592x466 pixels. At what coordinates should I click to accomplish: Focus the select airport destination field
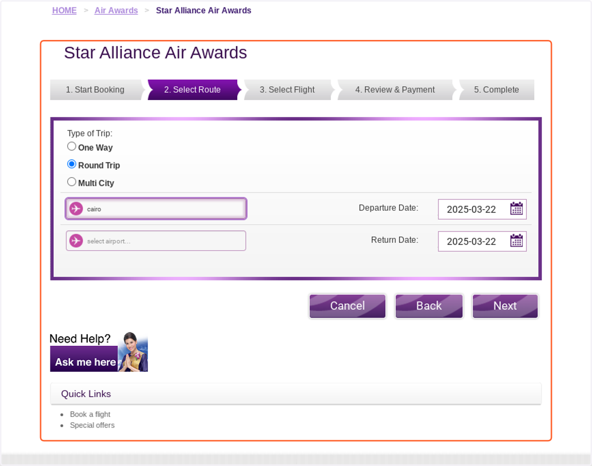coord(156,241)
